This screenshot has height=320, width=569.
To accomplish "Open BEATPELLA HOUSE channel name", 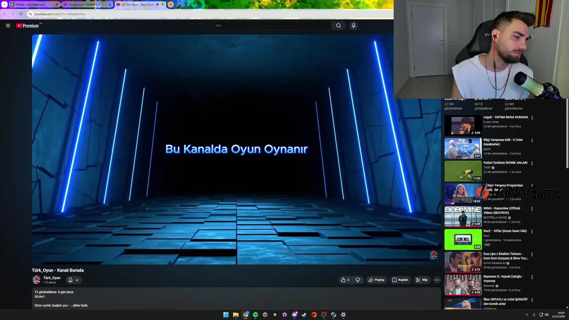I will pos(495,217).
